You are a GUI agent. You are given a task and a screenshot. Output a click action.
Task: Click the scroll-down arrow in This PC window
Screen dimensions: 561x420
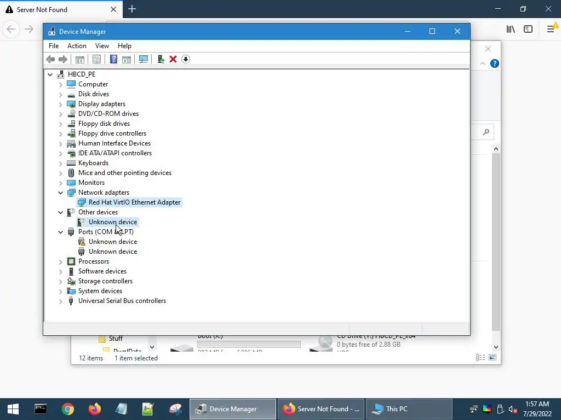[x=496, y=347]
